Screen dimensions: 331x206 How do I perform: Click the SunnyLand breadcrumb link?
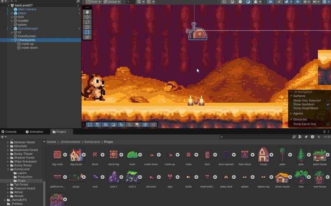92,142
